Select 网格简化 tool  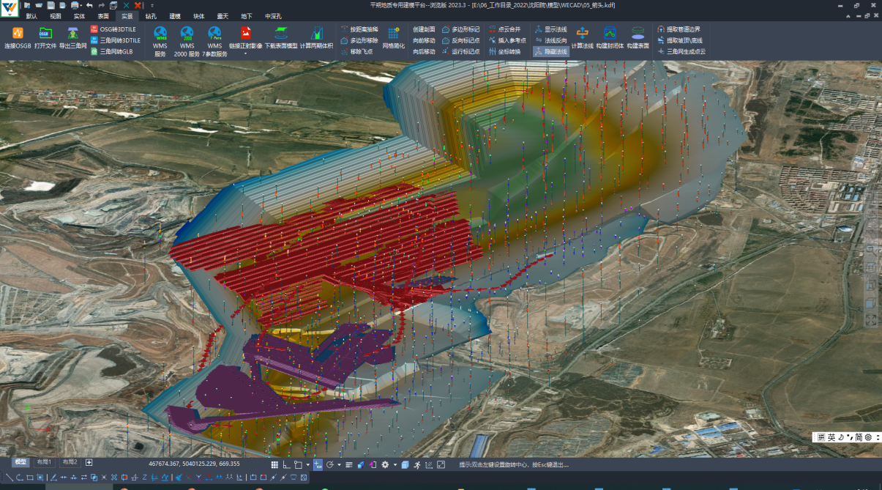pos(393,34)
